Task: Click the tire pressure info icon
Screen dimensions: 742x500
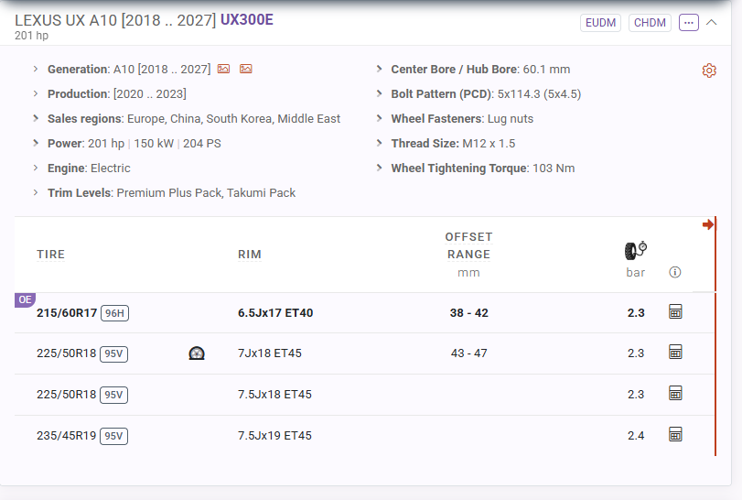Action: [675, 272]
